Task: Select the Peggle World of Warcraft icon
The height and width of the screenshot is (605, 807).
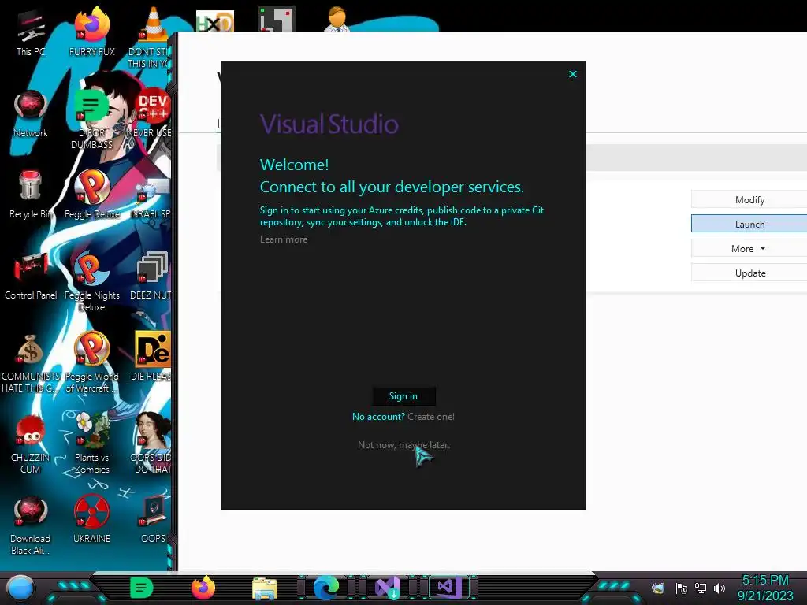Action: tap(91, 362)
